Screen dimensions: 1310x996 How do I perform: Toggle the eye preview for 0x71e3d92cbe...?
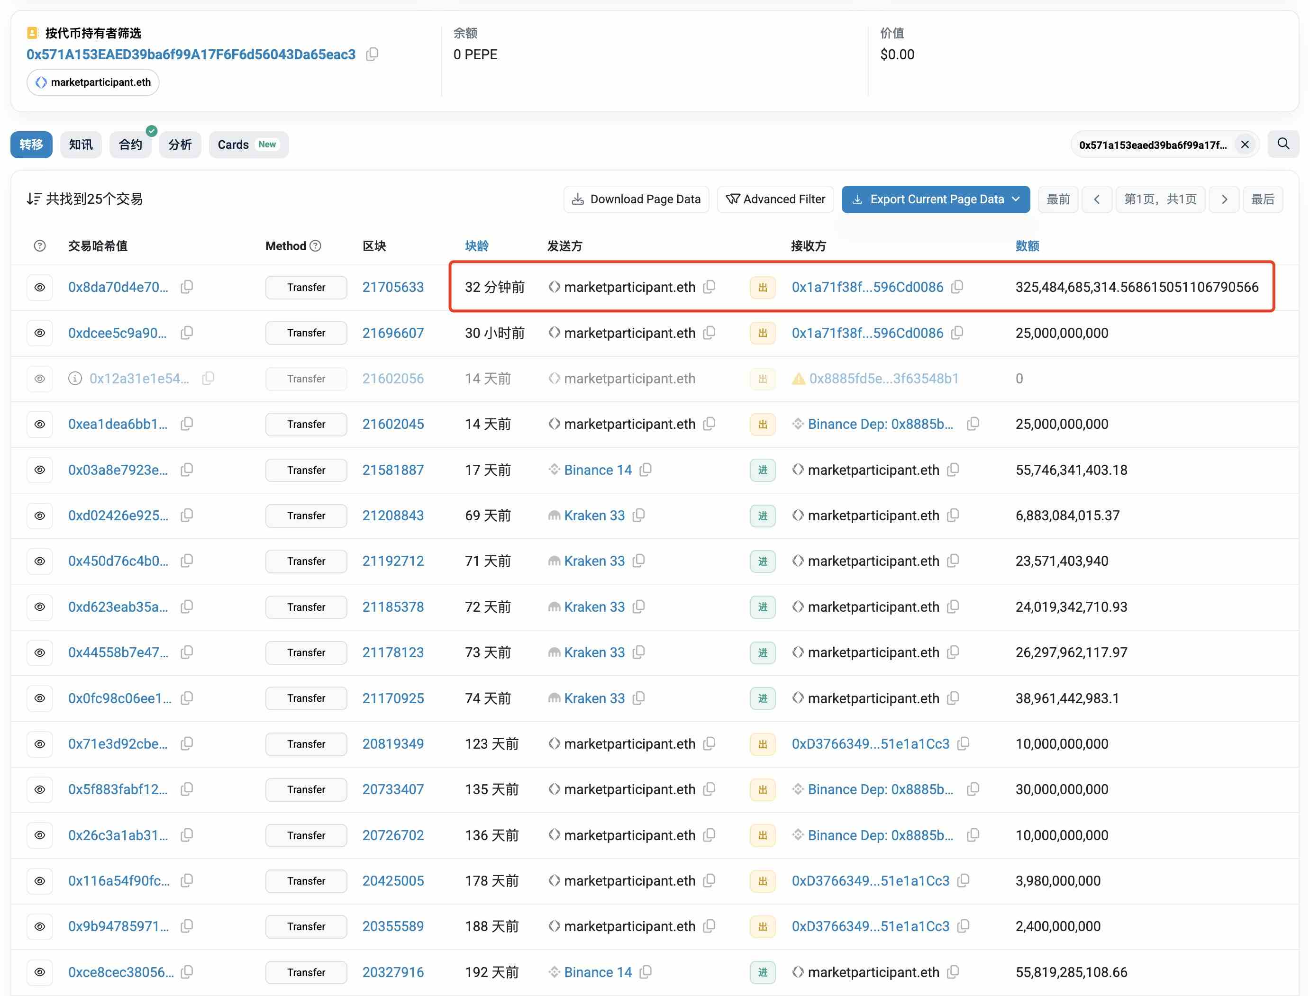point(40,744)
